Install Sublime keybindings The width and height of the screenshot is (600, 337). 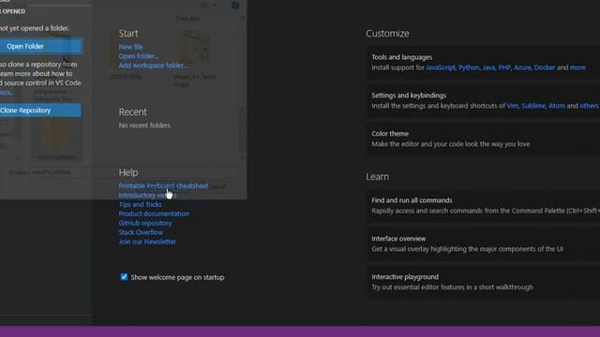(x=533, y=106)
